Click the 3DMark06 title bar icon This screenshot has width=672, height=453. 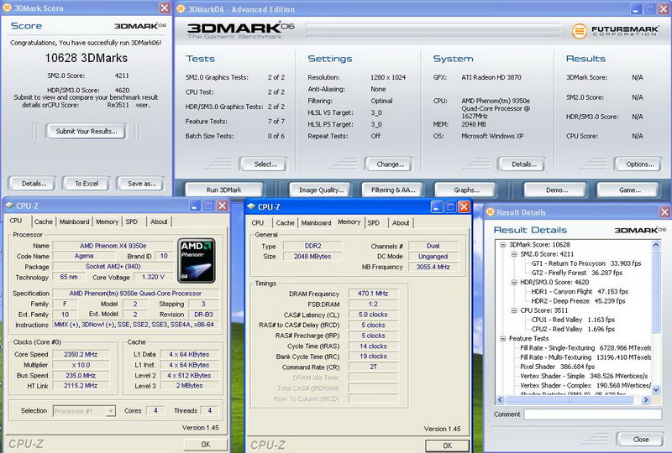pyautogui.click(x=181, y=9)
